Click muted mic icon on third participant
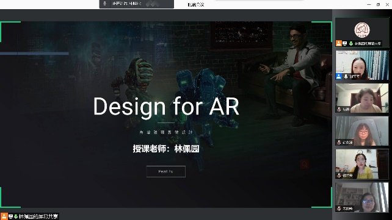 (339, 109)
